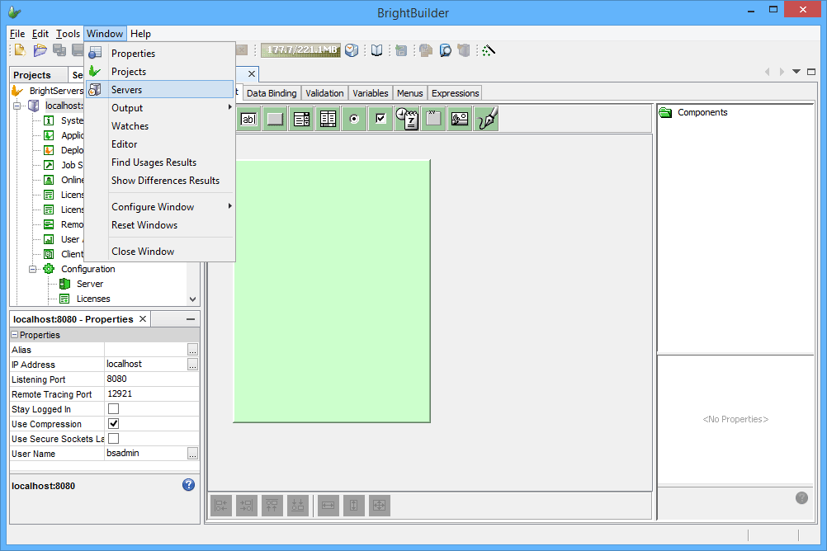Toggle the Use Secure Sockets checkbox
827x551 pixels.
(114, 439)
